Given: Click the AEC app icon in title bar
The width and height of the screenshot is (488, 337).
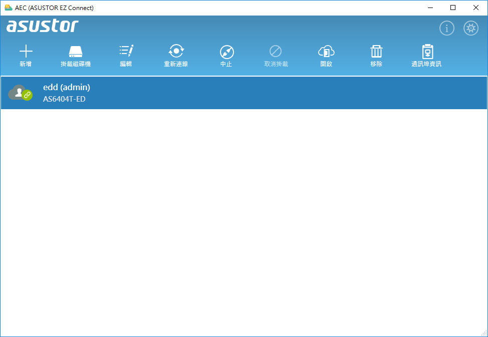Looking at the screenshot, I should (9, 8).
